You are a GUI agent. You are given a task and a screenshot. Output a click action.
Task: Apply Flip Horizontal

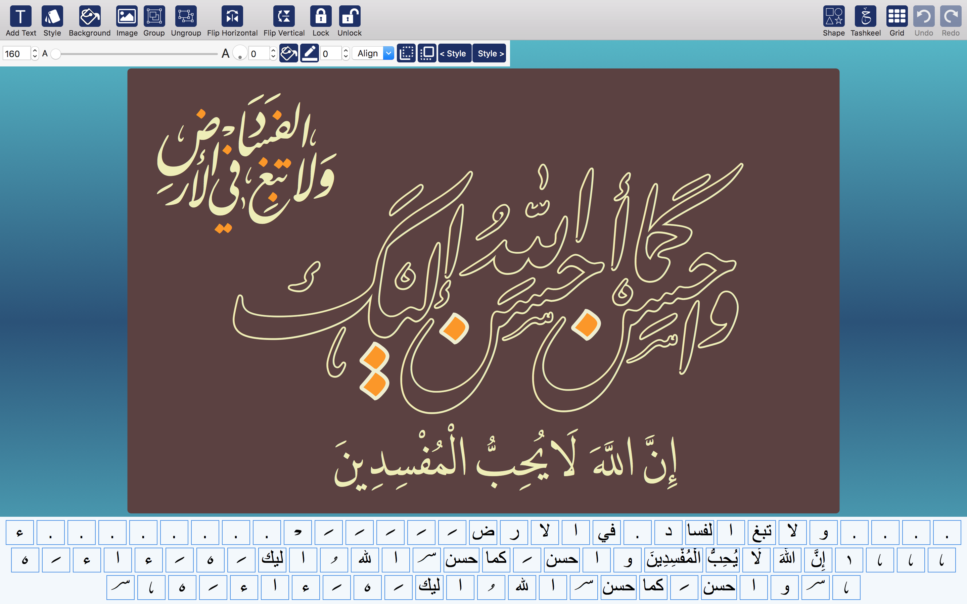[x=232, y=21]
